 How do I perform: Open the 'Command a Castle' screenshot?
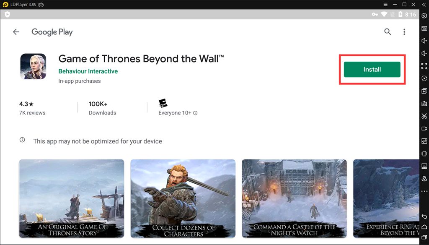[x=294, y=198]
